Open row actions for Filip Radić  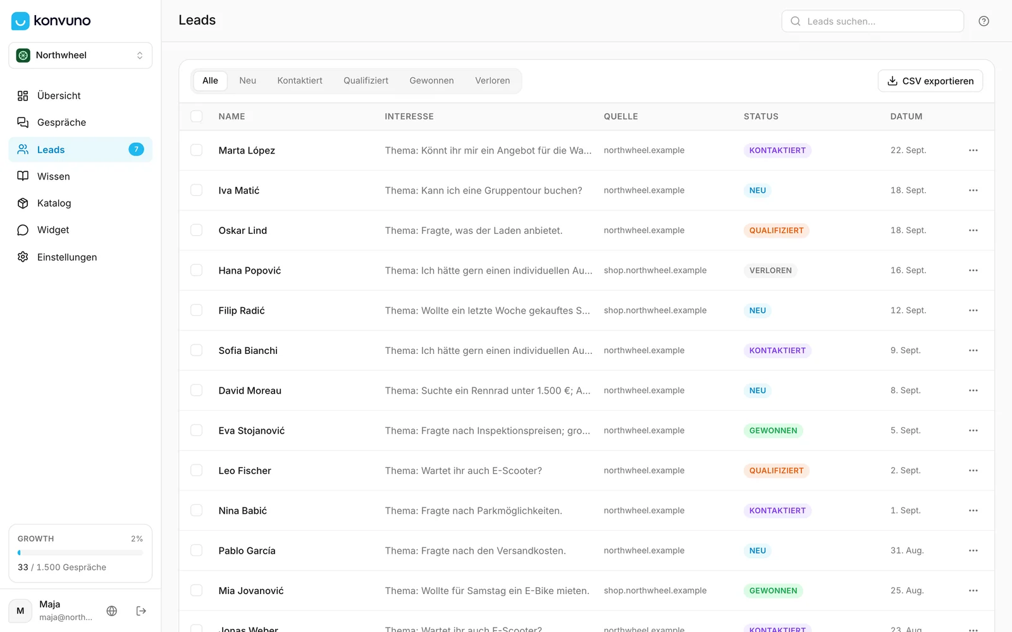973,310
